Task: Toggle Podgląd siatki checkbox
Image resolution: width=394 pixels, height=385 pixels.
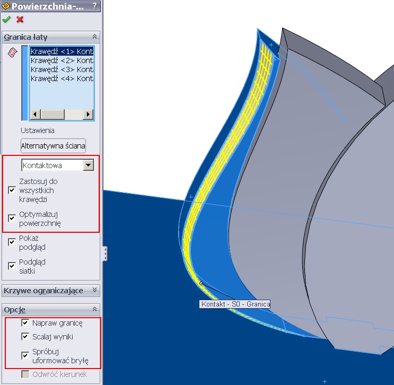Action: point(12,266)
